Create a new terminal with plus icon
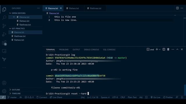The width and height of the screenshot is (186, 104). coord(157,49)
